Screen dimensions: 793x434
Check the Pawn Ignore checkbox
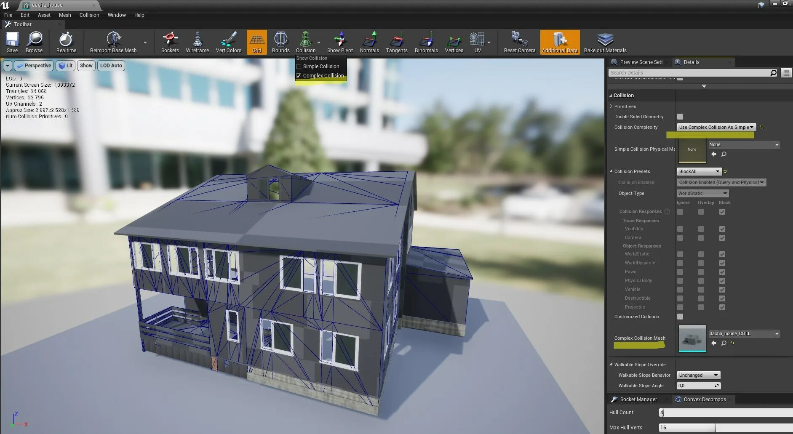click(x=680, y=272)
